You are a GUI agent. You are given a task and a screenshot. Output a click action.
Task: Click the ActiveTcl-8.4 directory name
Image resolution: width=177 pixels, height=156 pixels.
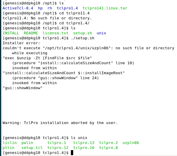[x=18, y=8]
